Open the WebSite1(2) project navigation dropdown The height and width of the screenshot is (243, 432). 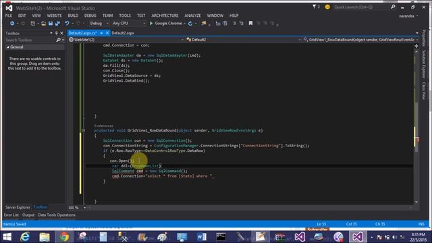126,40
